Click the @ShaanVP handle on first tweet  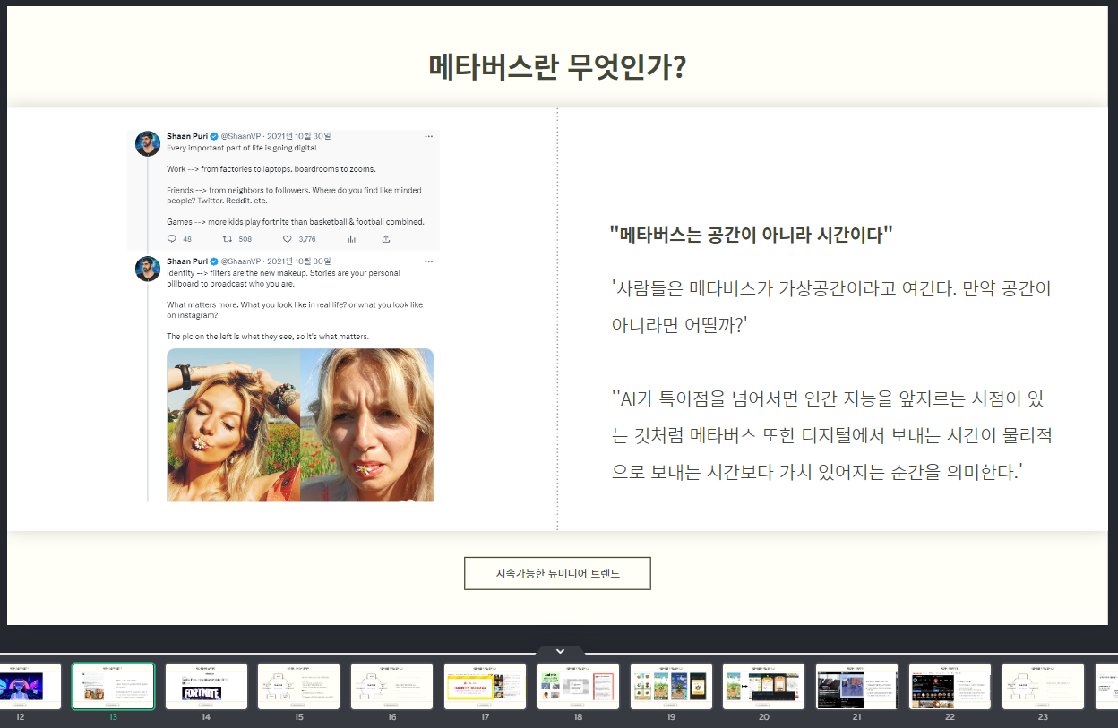pyautogui.click(x=241, y=136)
